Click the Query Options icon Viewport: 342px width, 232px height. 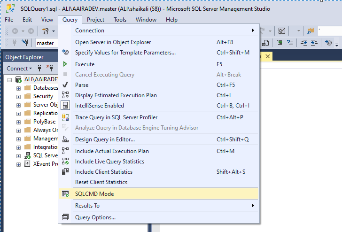point(65,217)
